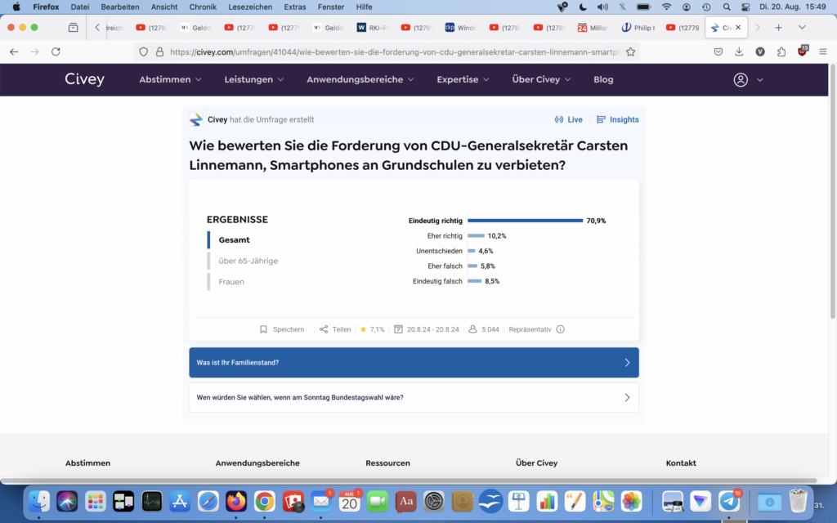Screen dimensions: 837x523
Task: Open the Familienstand question banner
Action: (414, 363)
